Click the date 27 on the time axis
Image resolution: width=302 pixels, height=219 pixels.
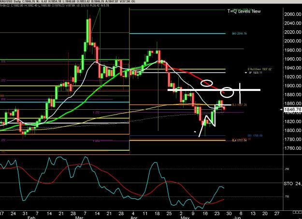tap(277, 213)
